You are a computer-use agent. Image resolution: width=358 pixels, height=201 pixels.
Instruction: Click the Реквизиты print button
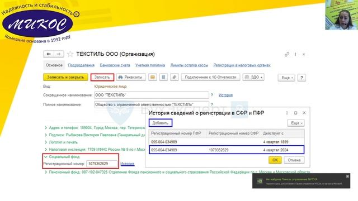click(x=131, y=77)
